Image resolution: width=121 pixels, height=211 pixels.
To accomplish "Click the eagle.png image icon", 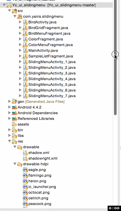I will [x=25, y=170].
